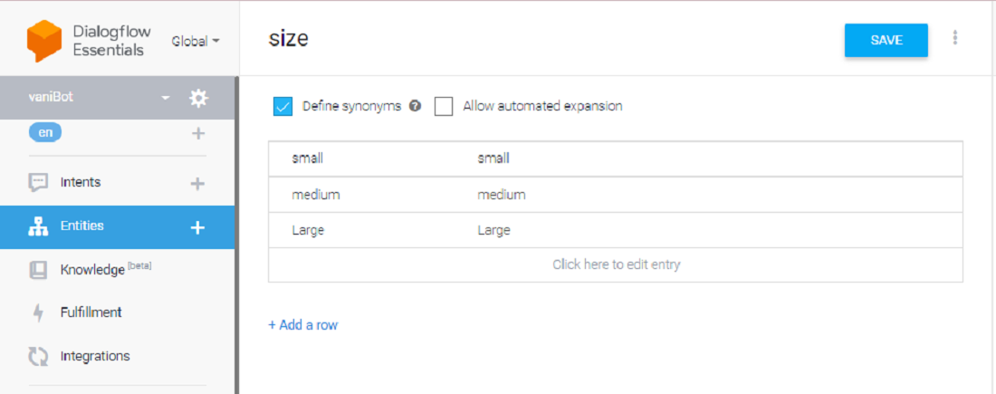Select the en language badge

click(x=45, y=132)
